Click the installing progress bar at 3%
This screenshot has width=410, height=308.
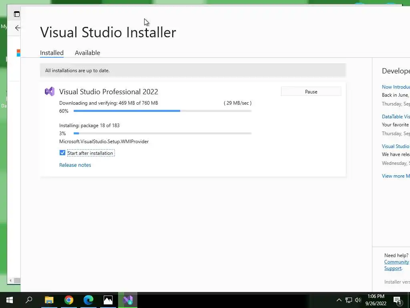[163, 133]
